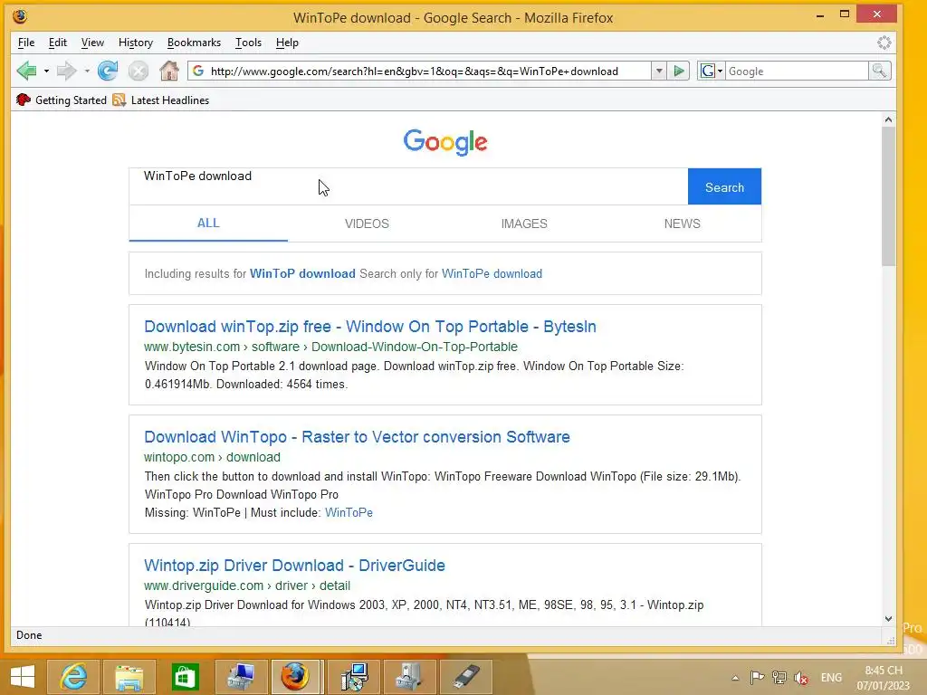This screenshot has height=695, width=927.
Task: Click the Forward arrow button
Action: pyautogui.click(x=66, y=71)
